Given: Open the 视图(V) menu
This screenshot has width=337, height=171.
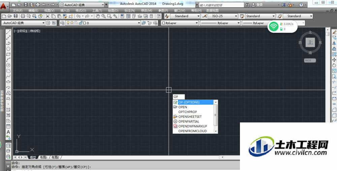Looking at the screenshot, I should point(49,10).
